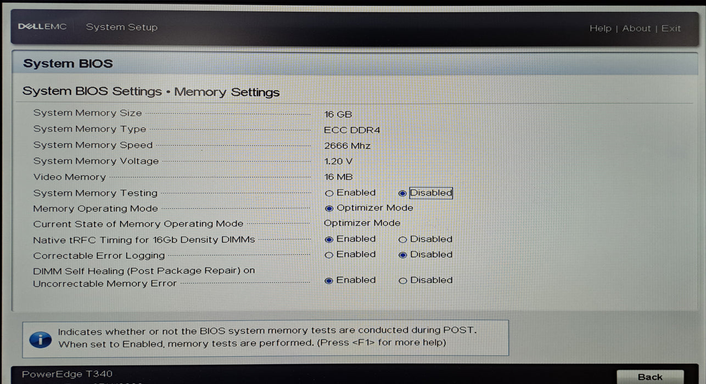
Task: Disable Native tRFC Timing for 16Gb DIMMs
Action: point(403,240)
